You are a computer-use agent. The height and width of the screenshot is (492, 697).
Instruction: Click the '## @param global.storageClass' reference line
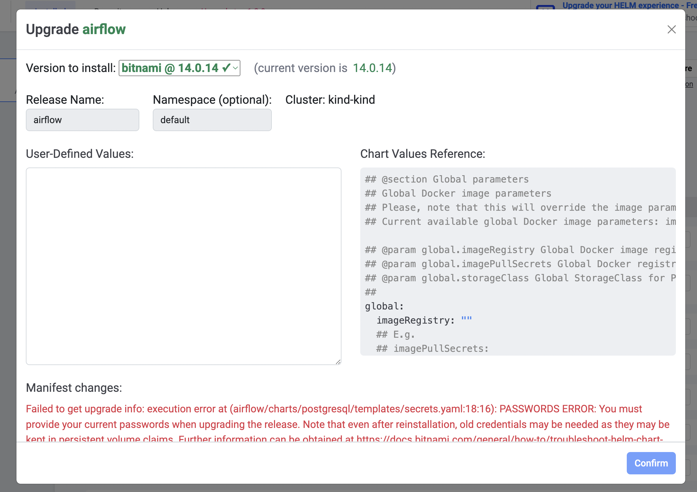(x=520, y=278)
